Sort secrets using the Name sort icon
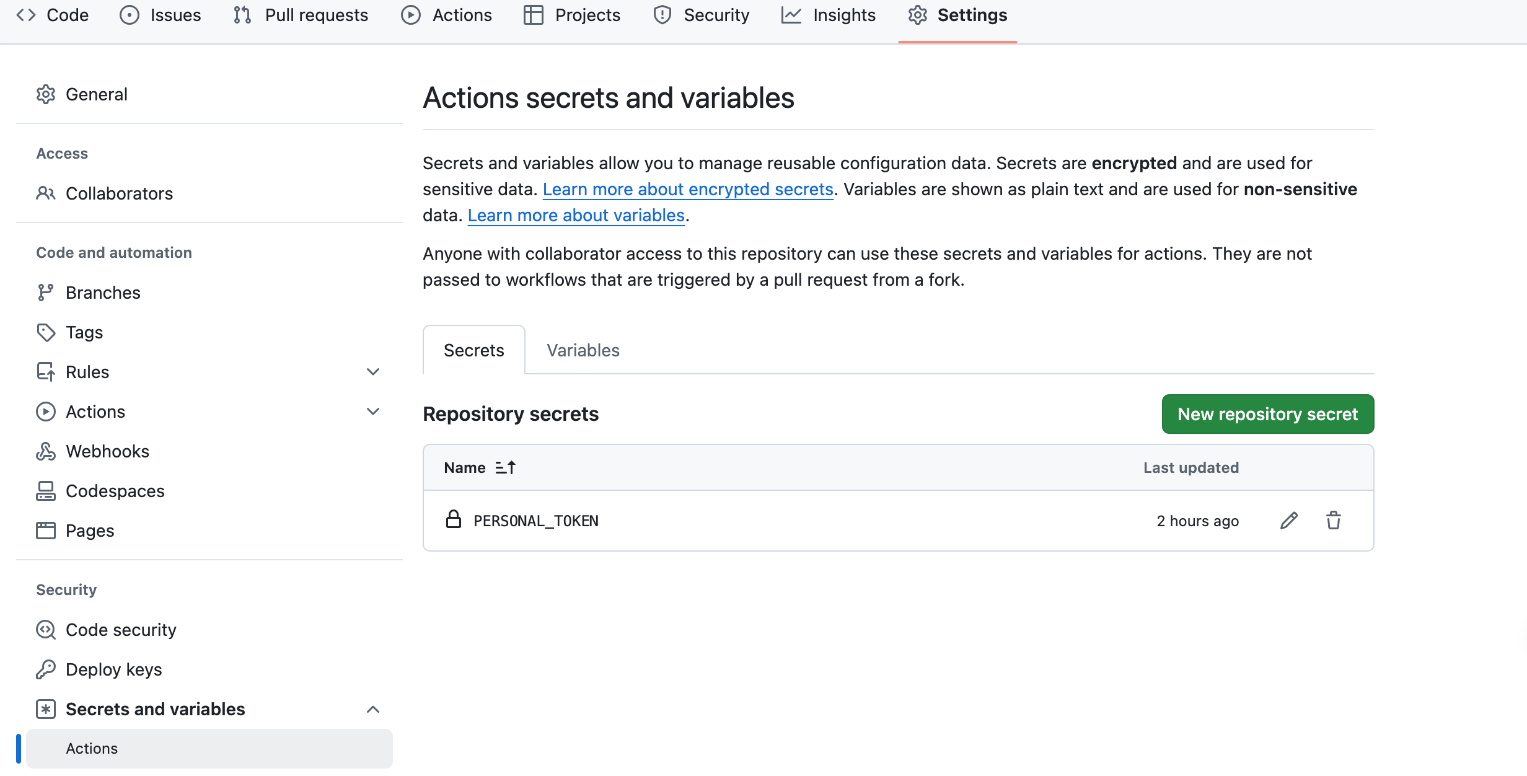Image resolution: width=1527 pixels, height=776 pixels. [x=506, y=468]
